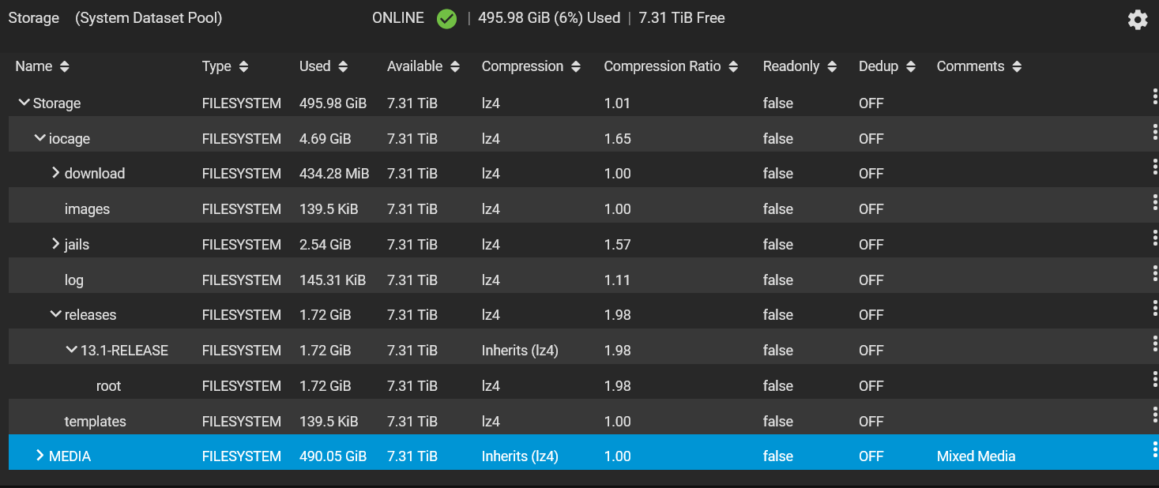Viewport: 1159px width, 488px height.
Task: Open the three-dot menu for Storage row
Action: pyautogui.click(x=1154, y=97)
